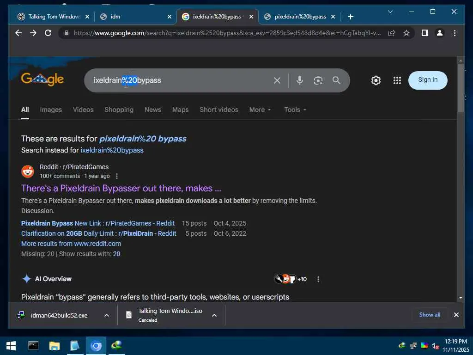Open File Explorer from the taskbar
The height and width of the screenshot is (355, 473).
point(55,346)
